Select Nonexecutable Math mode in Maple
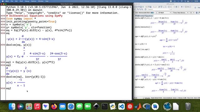This screenshot has height=112, width=200. pyautogui.click(x=144, y=13)
